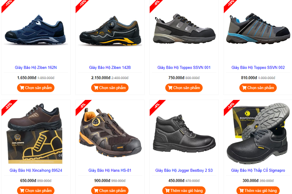
Task: Click the cart icon for Toppeo SSVN 001
Action: coord(170,88)
